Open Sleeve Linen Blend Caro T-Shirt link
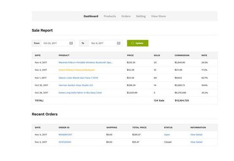This screenshot has height=161, width=234. [x=78, y=78]
